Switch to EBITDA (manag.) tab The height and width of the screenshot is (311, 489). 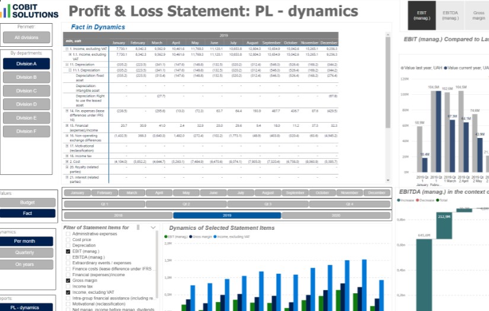(450, 15)
